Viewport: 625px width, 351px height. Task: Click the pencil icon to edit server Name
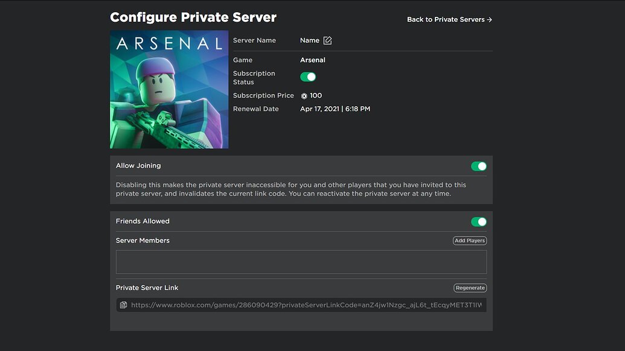pos(327,40)
